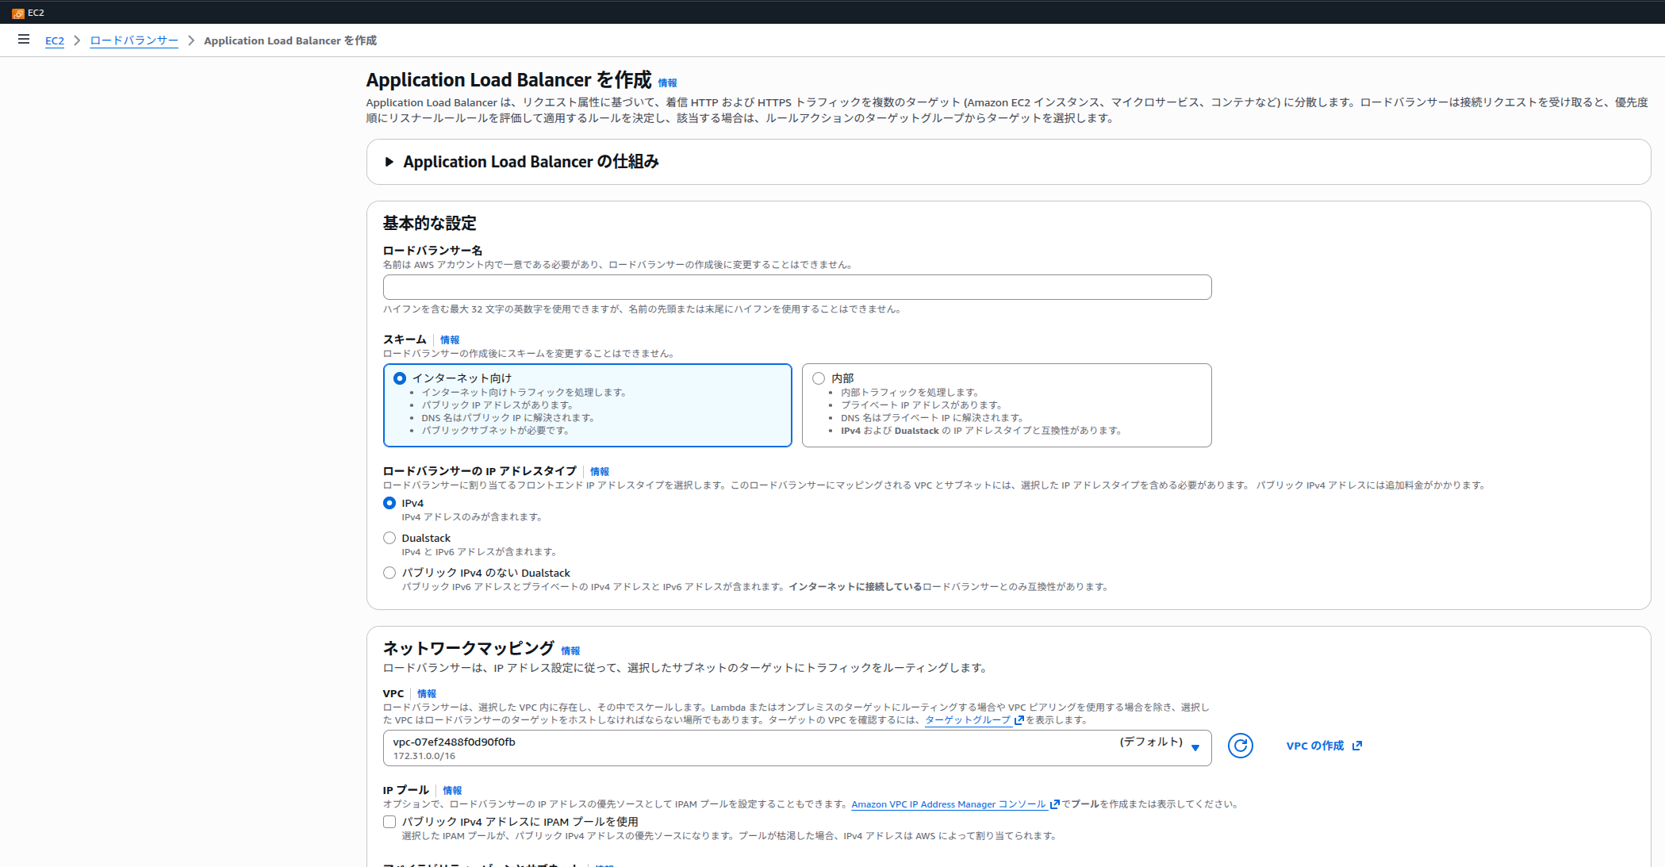Select the 内部 scheme radio option

819,378
